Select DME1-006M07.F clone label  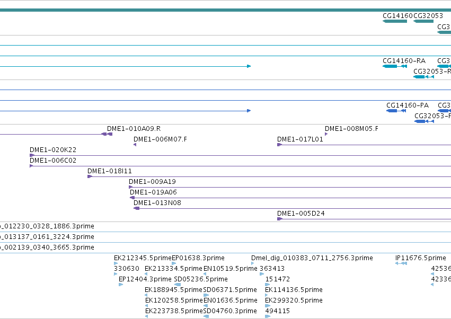click(160, 139)
